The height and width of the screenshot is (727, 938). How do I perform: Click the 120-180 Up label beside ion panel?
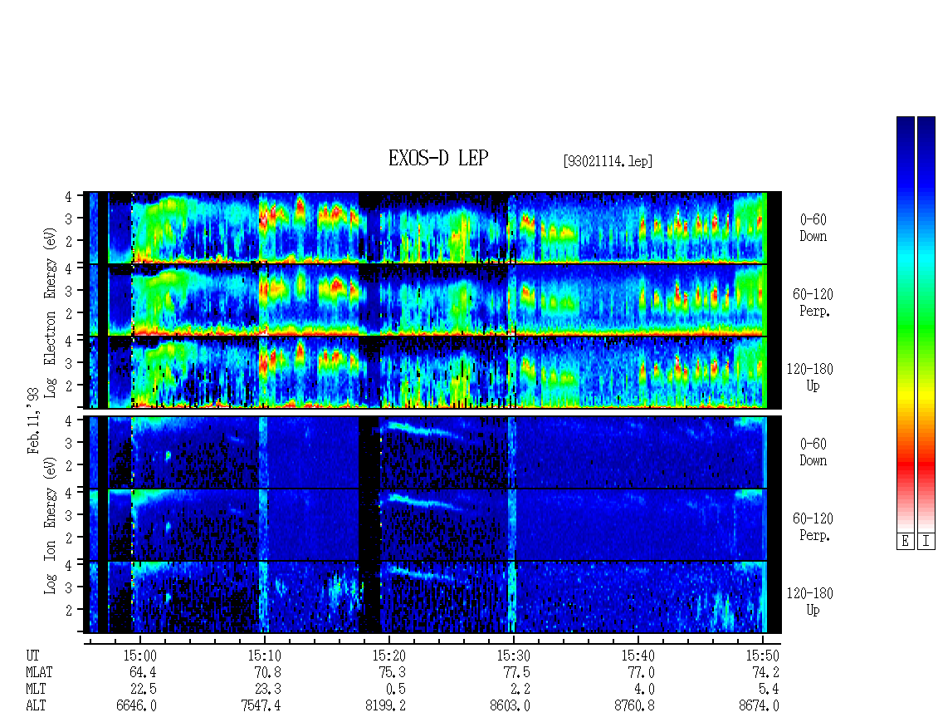[x=810, y=602]
